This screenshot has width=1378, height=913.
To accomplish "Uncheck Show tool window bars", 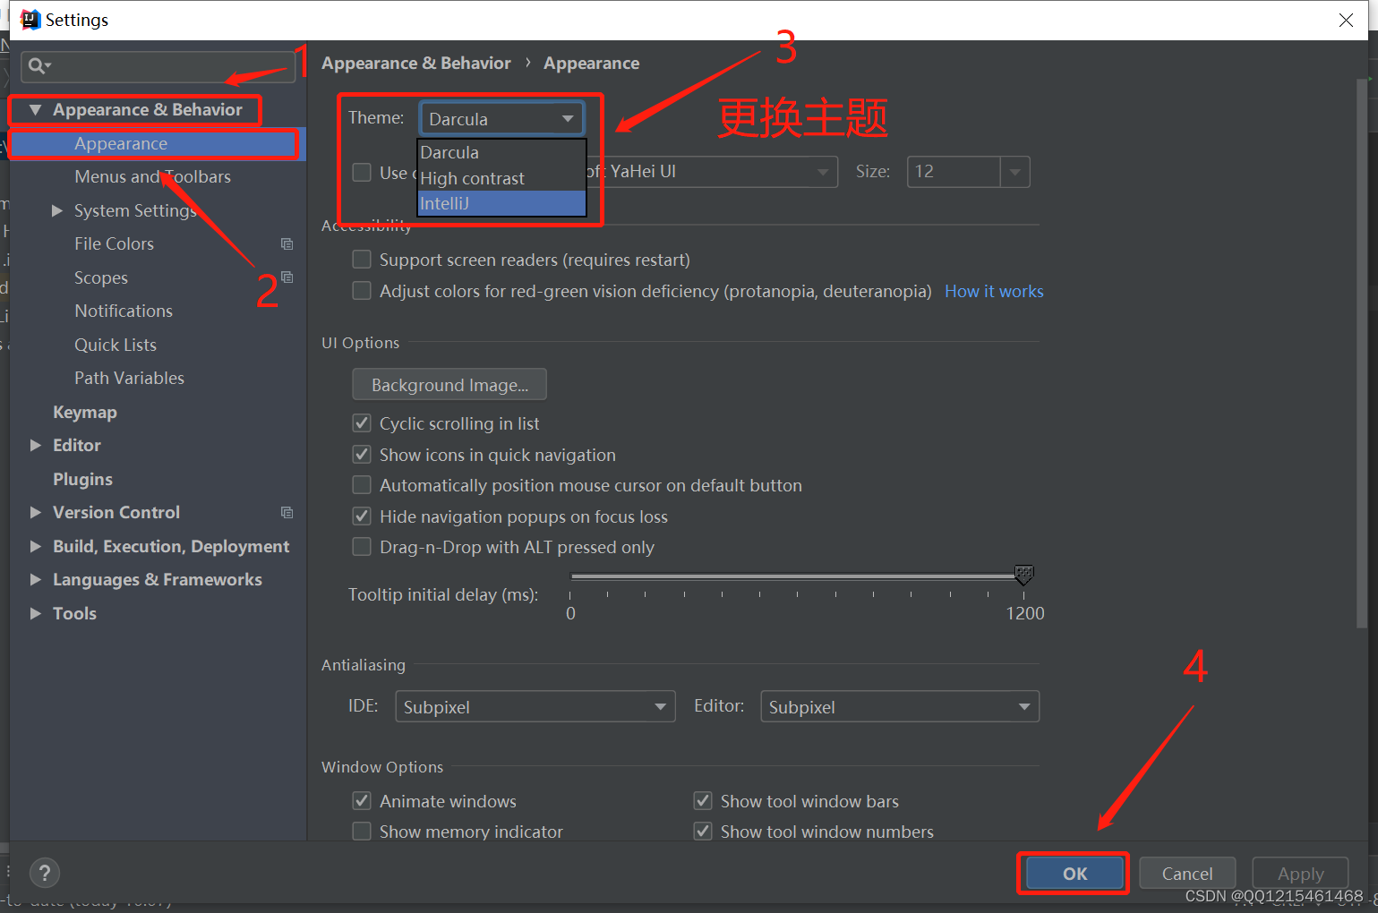I will tap(703, 801).
